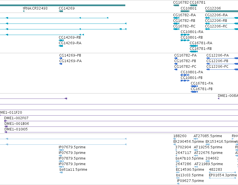The image size is (238, 185).
Task: Click the tRNA:CR32493 gene label
Action: click(35, 8)
